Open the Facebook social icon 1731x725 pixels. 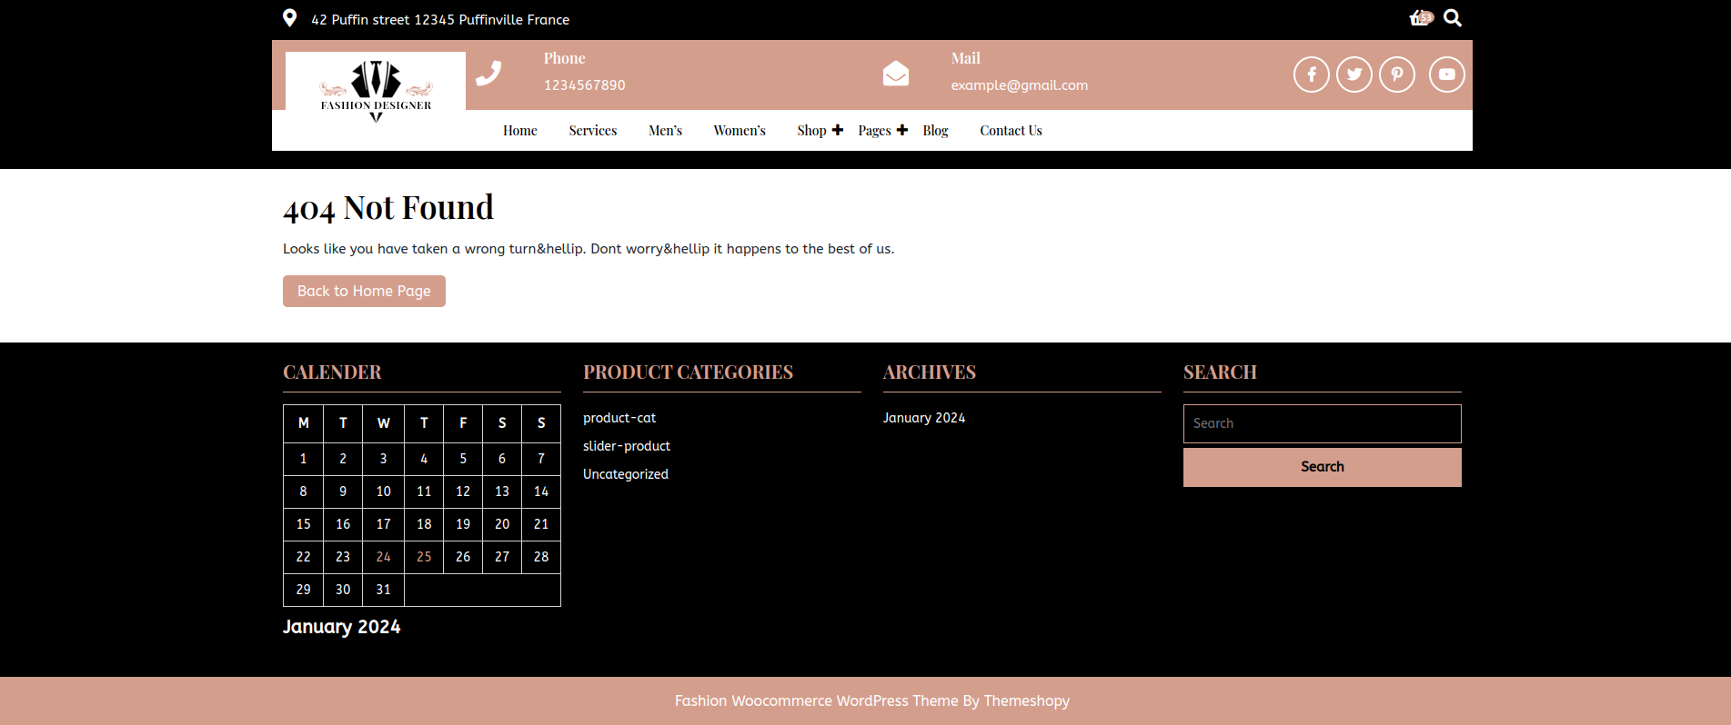(x=1311, y=74)
